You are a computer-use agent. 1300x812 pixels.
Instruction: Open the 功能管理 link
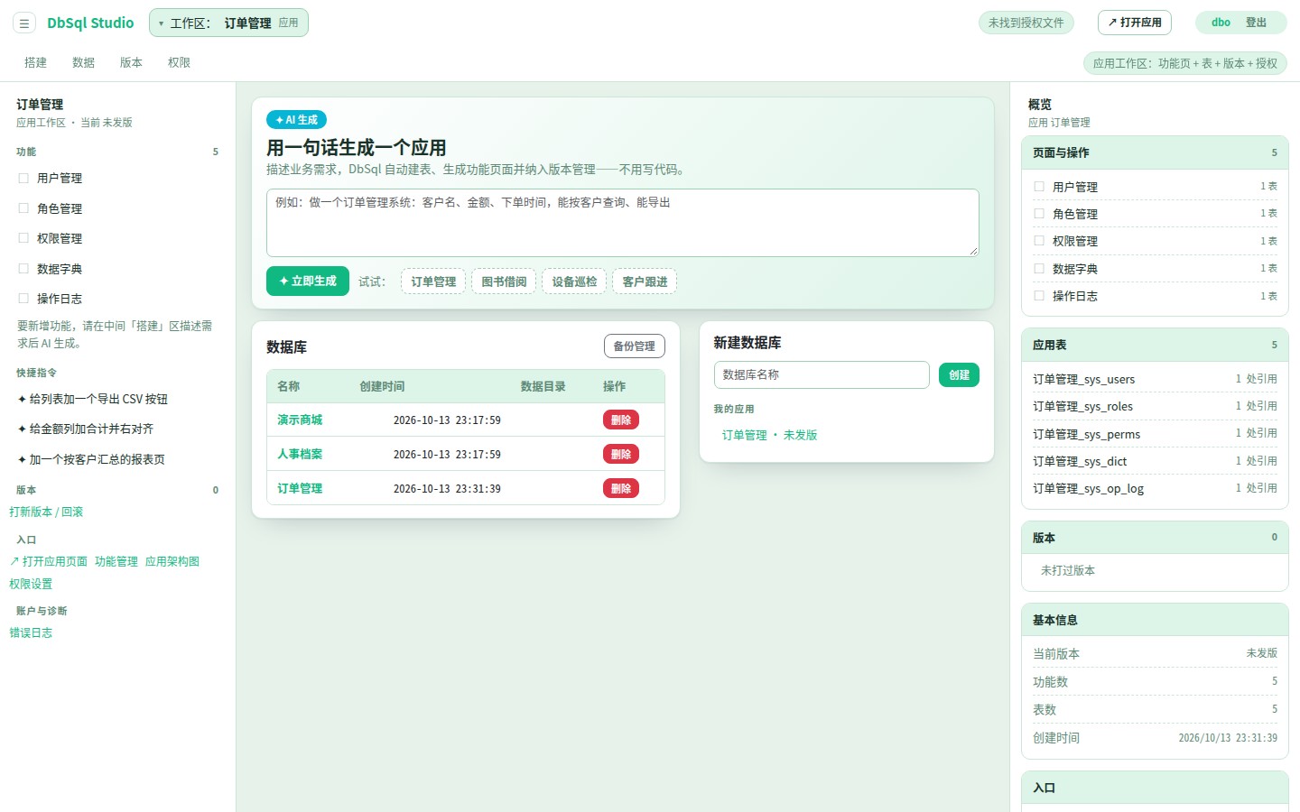pos(116,561)
